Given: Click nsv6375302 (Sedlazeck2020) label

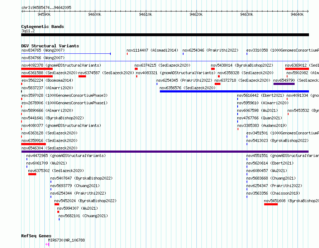Looking at the screenshot, I should [x=56, y=171].
